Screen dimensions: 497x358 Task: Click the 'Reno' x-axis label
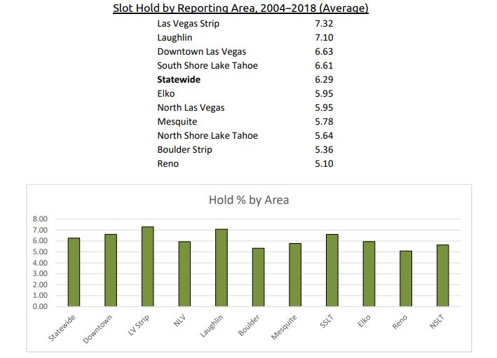point(400,322)
